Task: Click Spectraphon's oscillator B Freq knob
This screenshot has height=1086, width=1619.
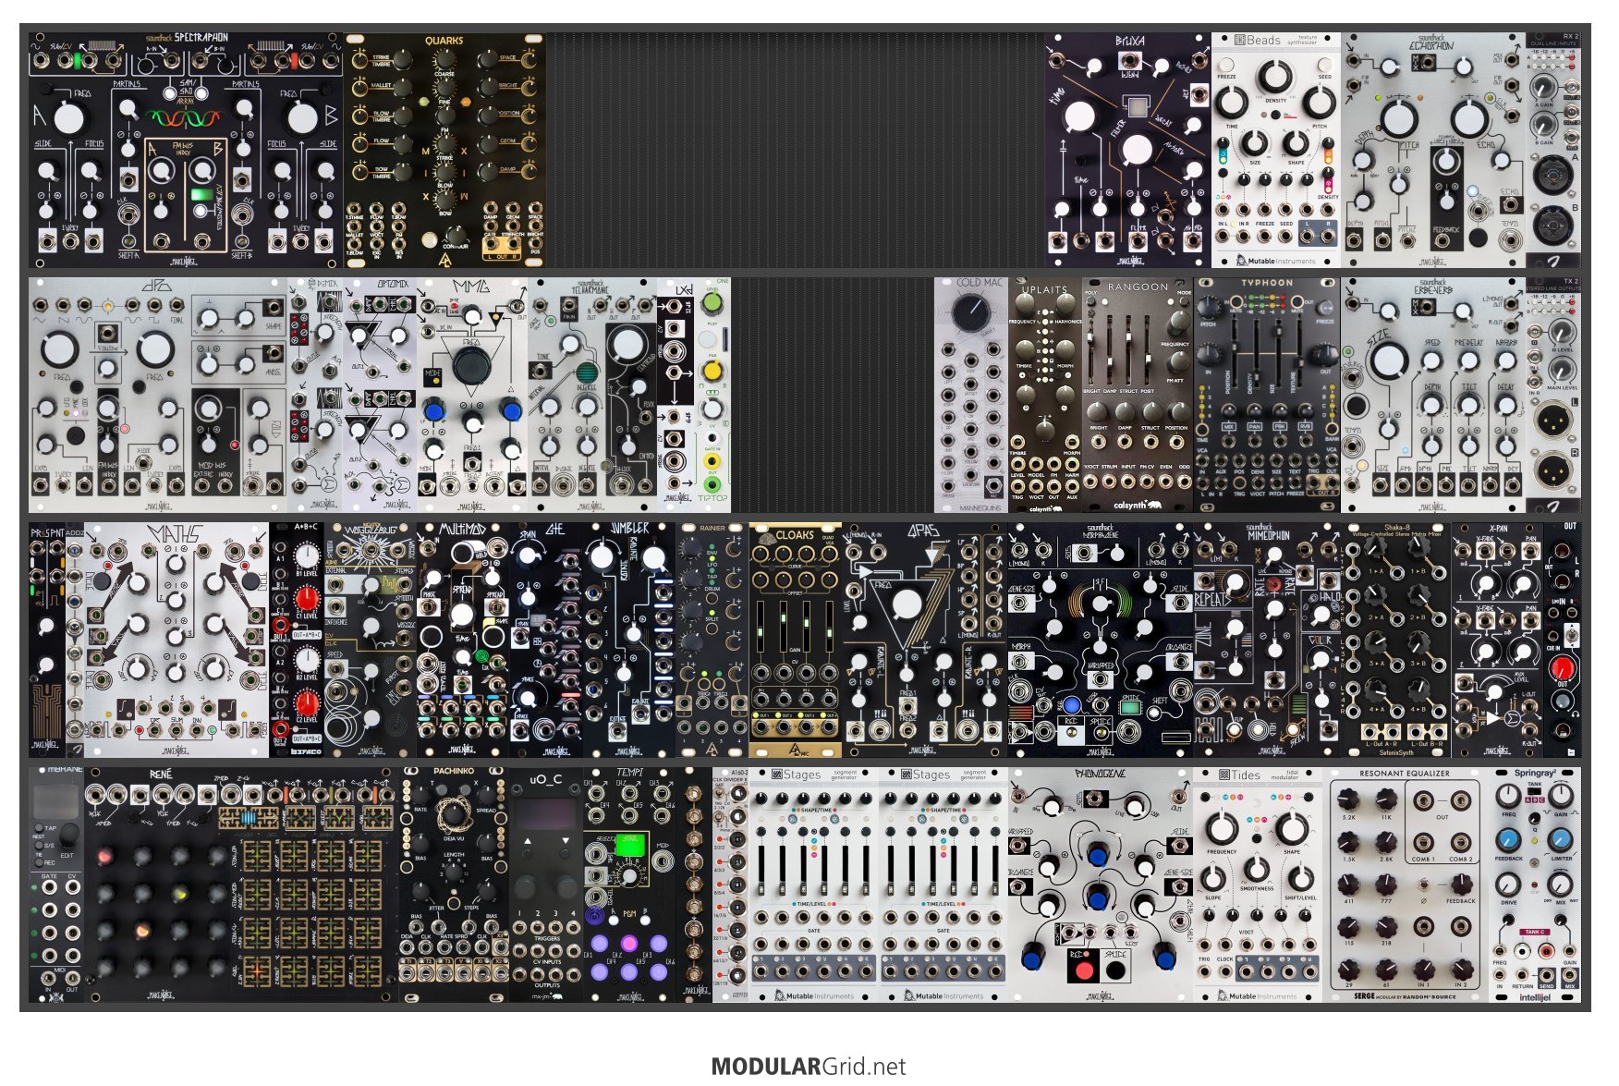Action: point(302,118)
